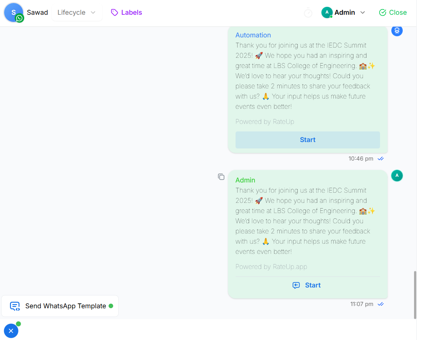Click the Admin avatar in header
This screenshot has width=425, height=340.
click(327, 12)
